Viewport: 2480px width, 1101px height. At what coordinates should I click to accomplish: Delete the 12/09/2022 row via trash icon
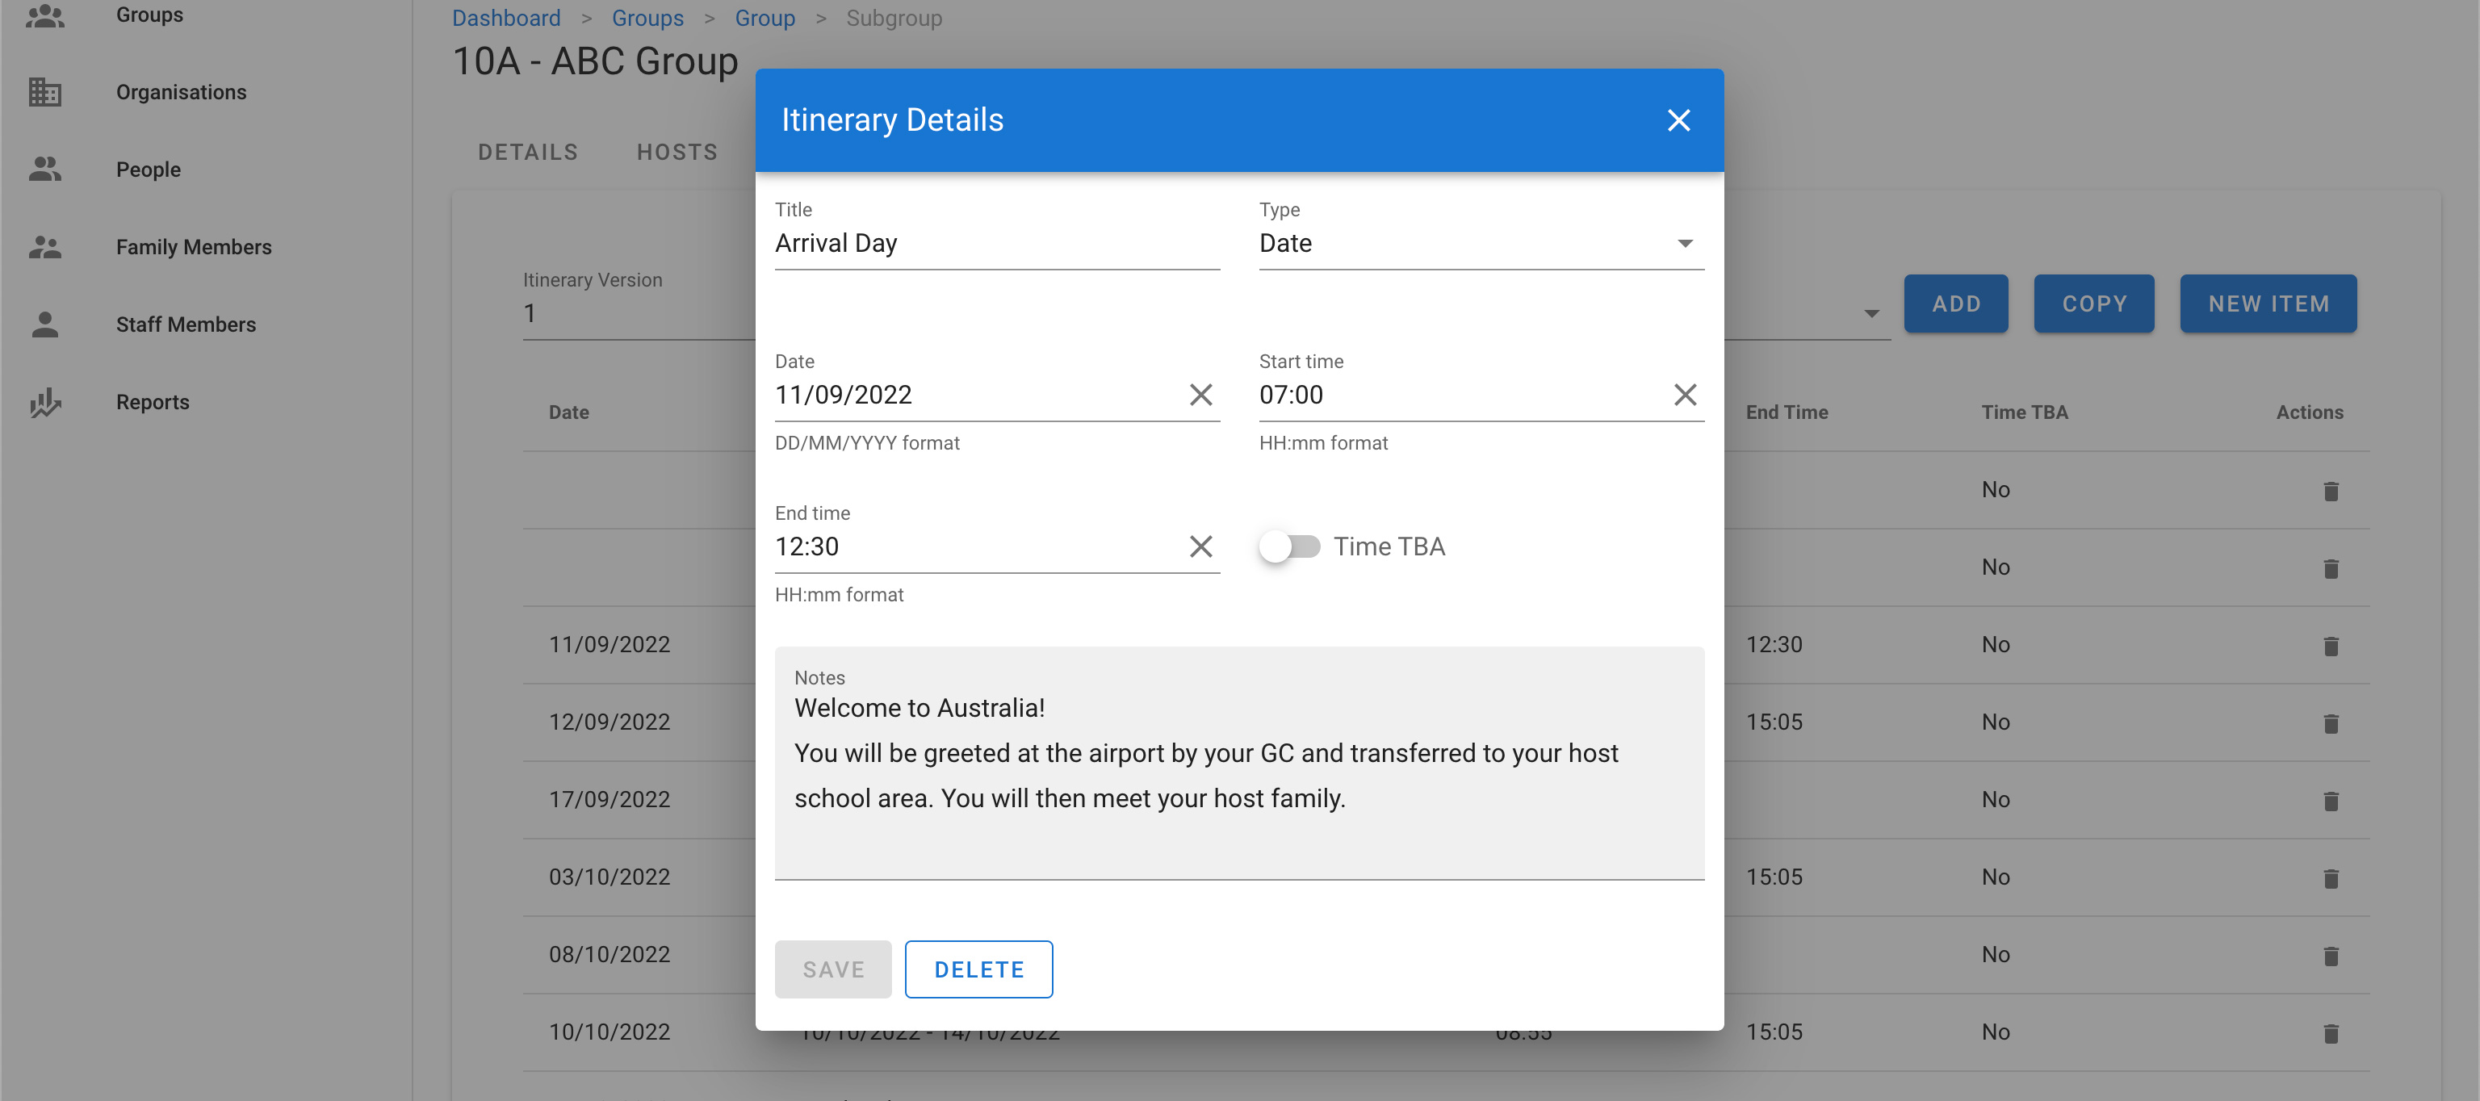[2330, 724]
